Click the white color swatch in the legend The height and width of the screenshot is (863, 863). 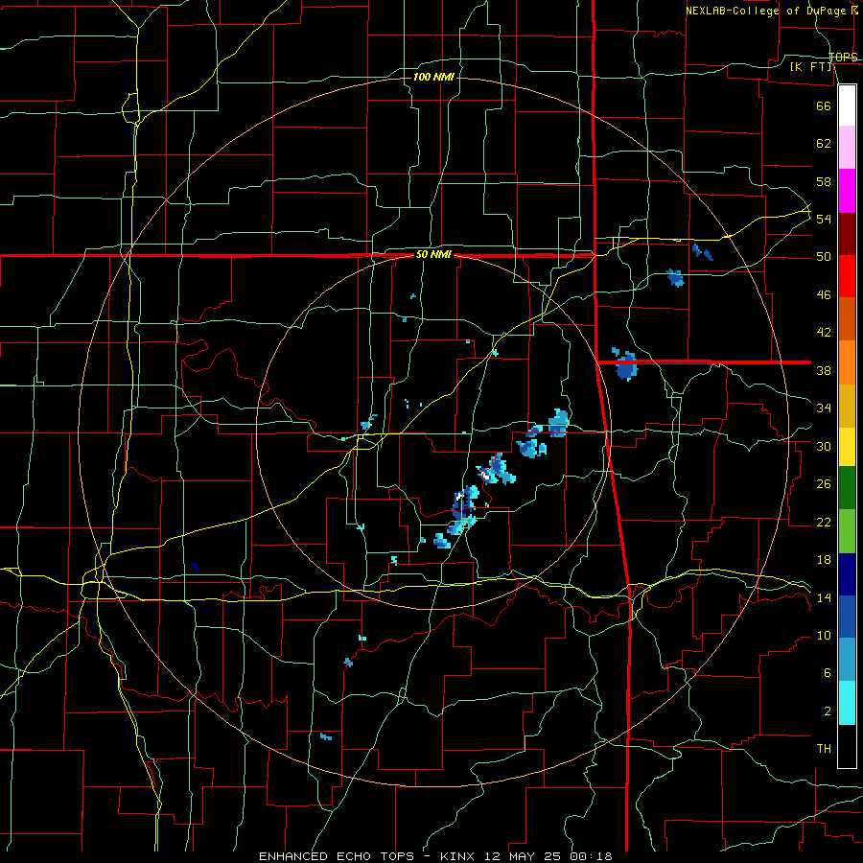point(847,105)
